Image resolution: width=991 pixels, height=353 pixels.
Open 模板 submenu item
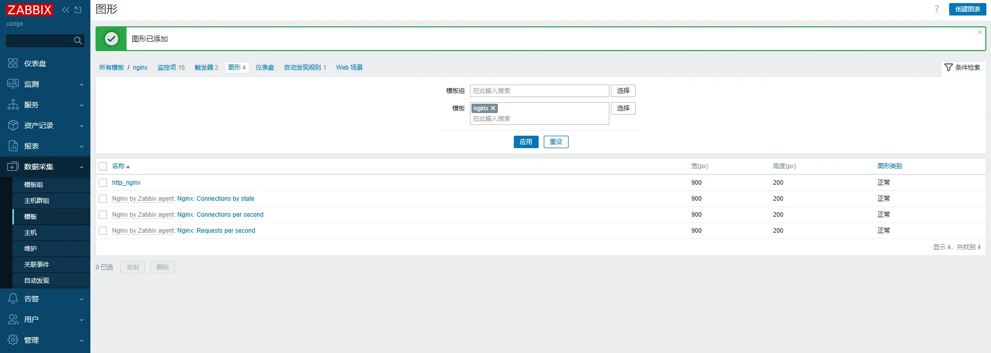click(x=51, y=217)
